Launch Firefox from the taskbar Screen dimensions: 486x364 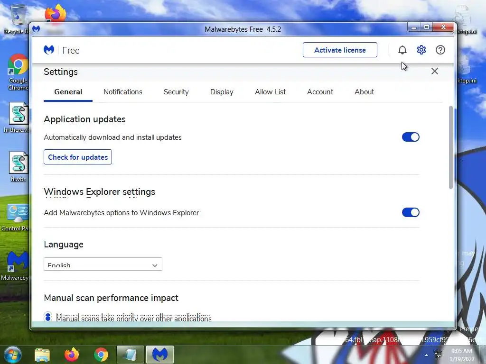tap(72, 355)
